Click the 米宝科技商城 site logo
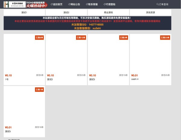This screenshot has height=140, width=181. [14, 4]
